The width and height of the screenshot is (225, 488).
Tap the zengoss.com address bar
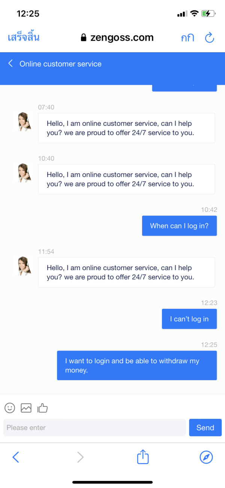pyautogui.click(x=122, y=38)
